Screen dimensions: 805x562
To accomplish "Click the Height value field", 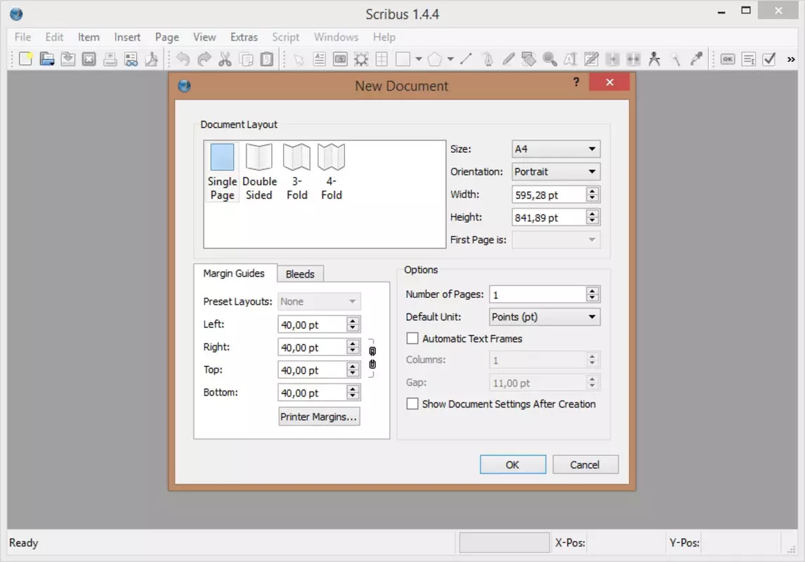I will click(549, 217).
